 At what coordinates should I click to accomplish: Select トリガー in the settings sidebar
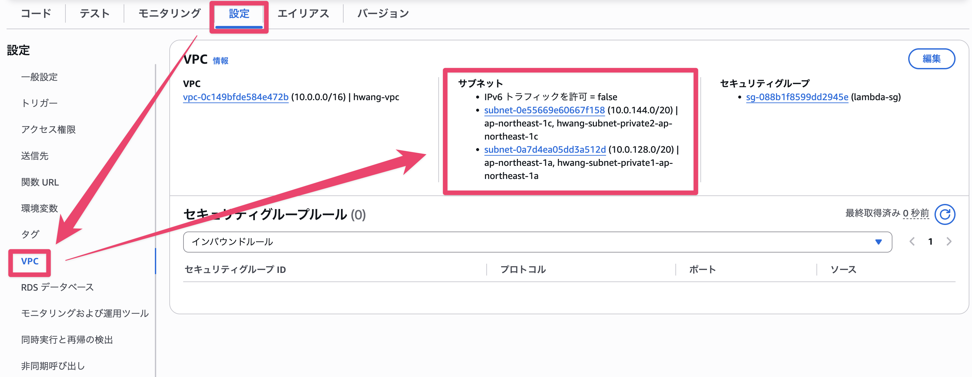[39, 103]
